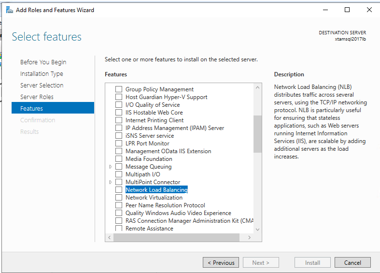Image resolution: width=380 pixels, height=273 pixels.
Task: Enable the Group Policy Management checkbox
Action: (x=119, y=89)
